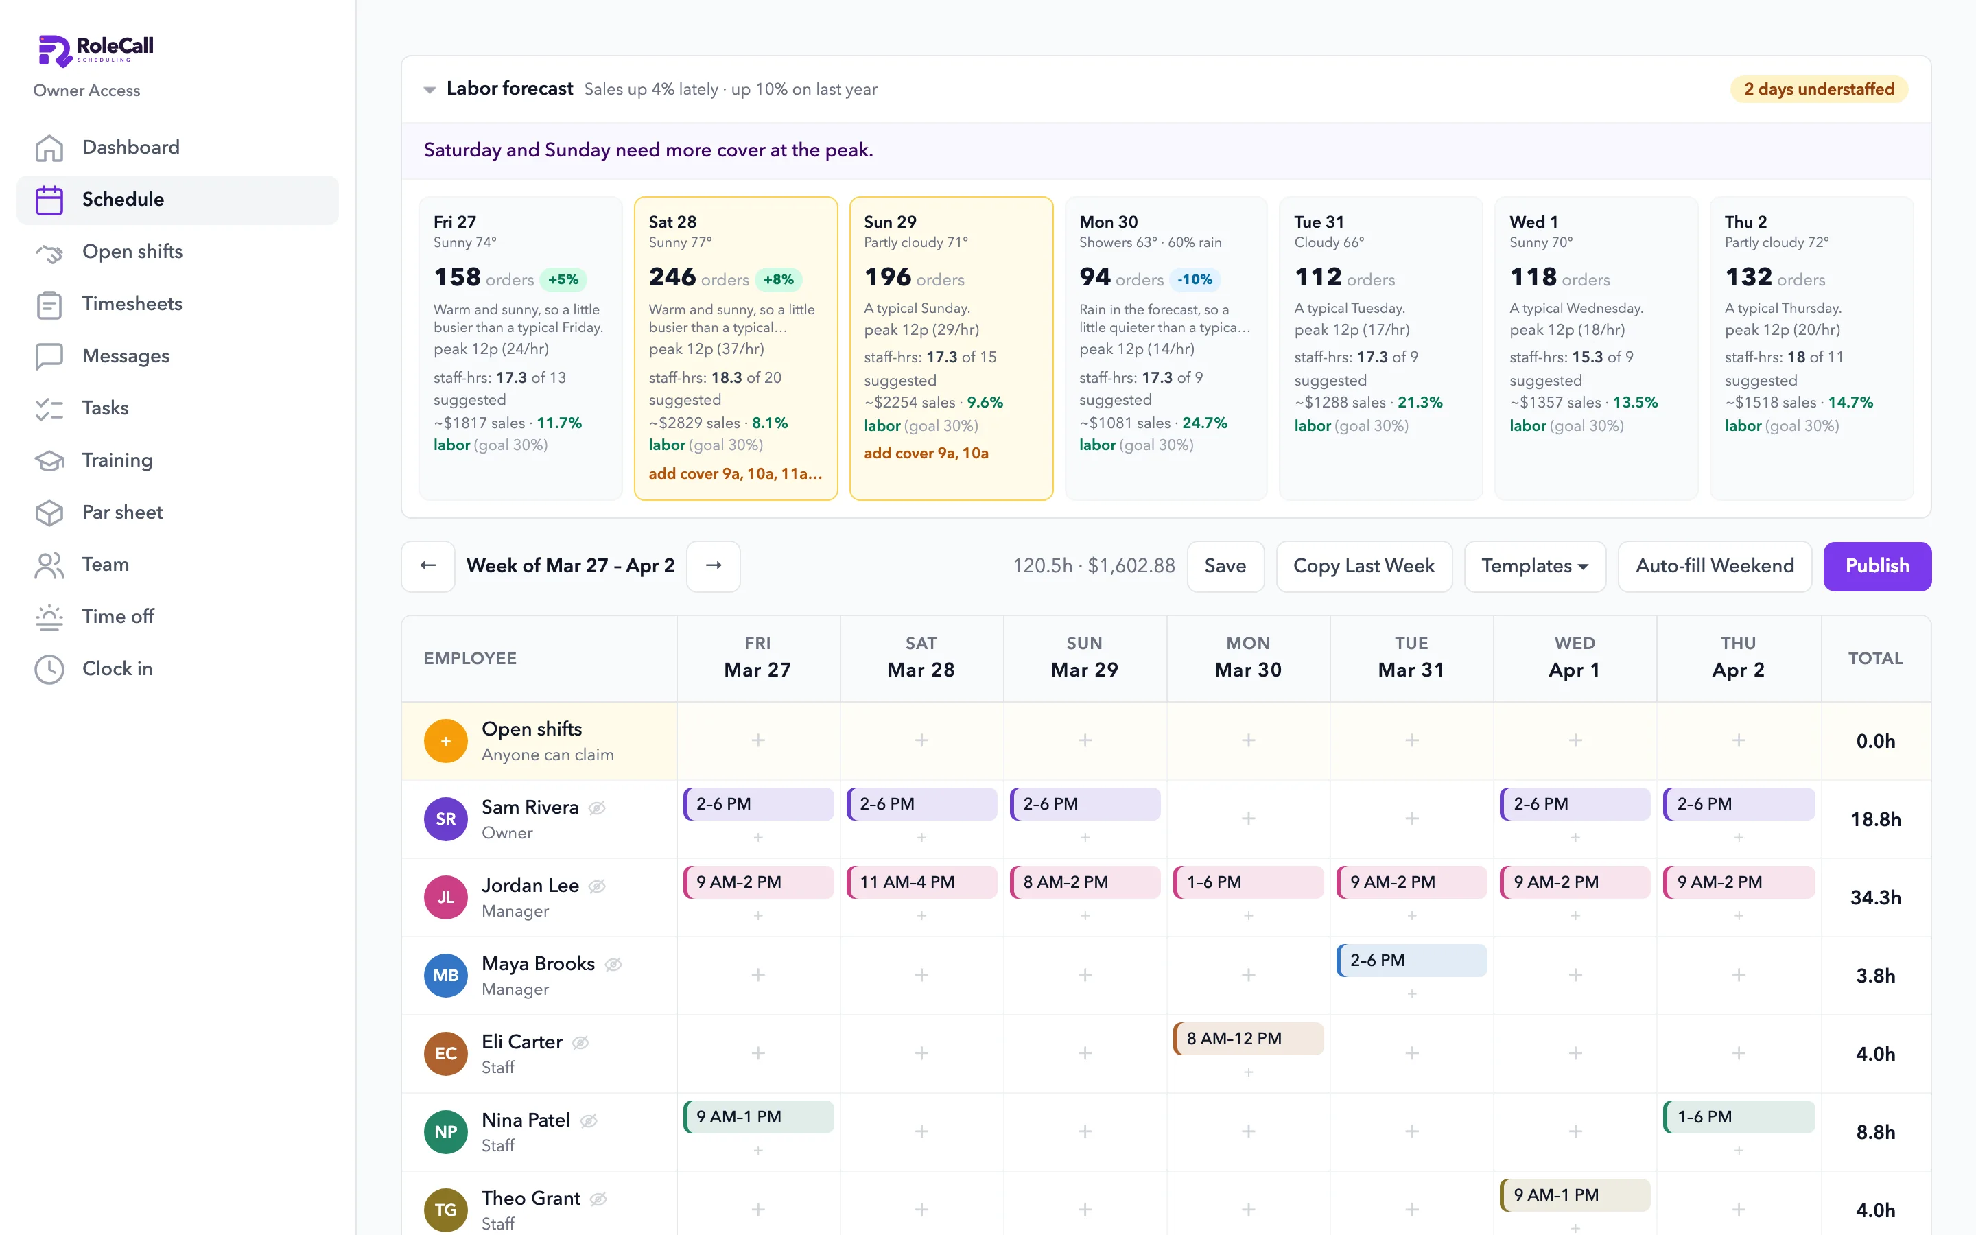Add shift for Maya Brooks on Monday
Screen dimensions: 1976x1235
pyautogui.click(x=1249, y=975)
